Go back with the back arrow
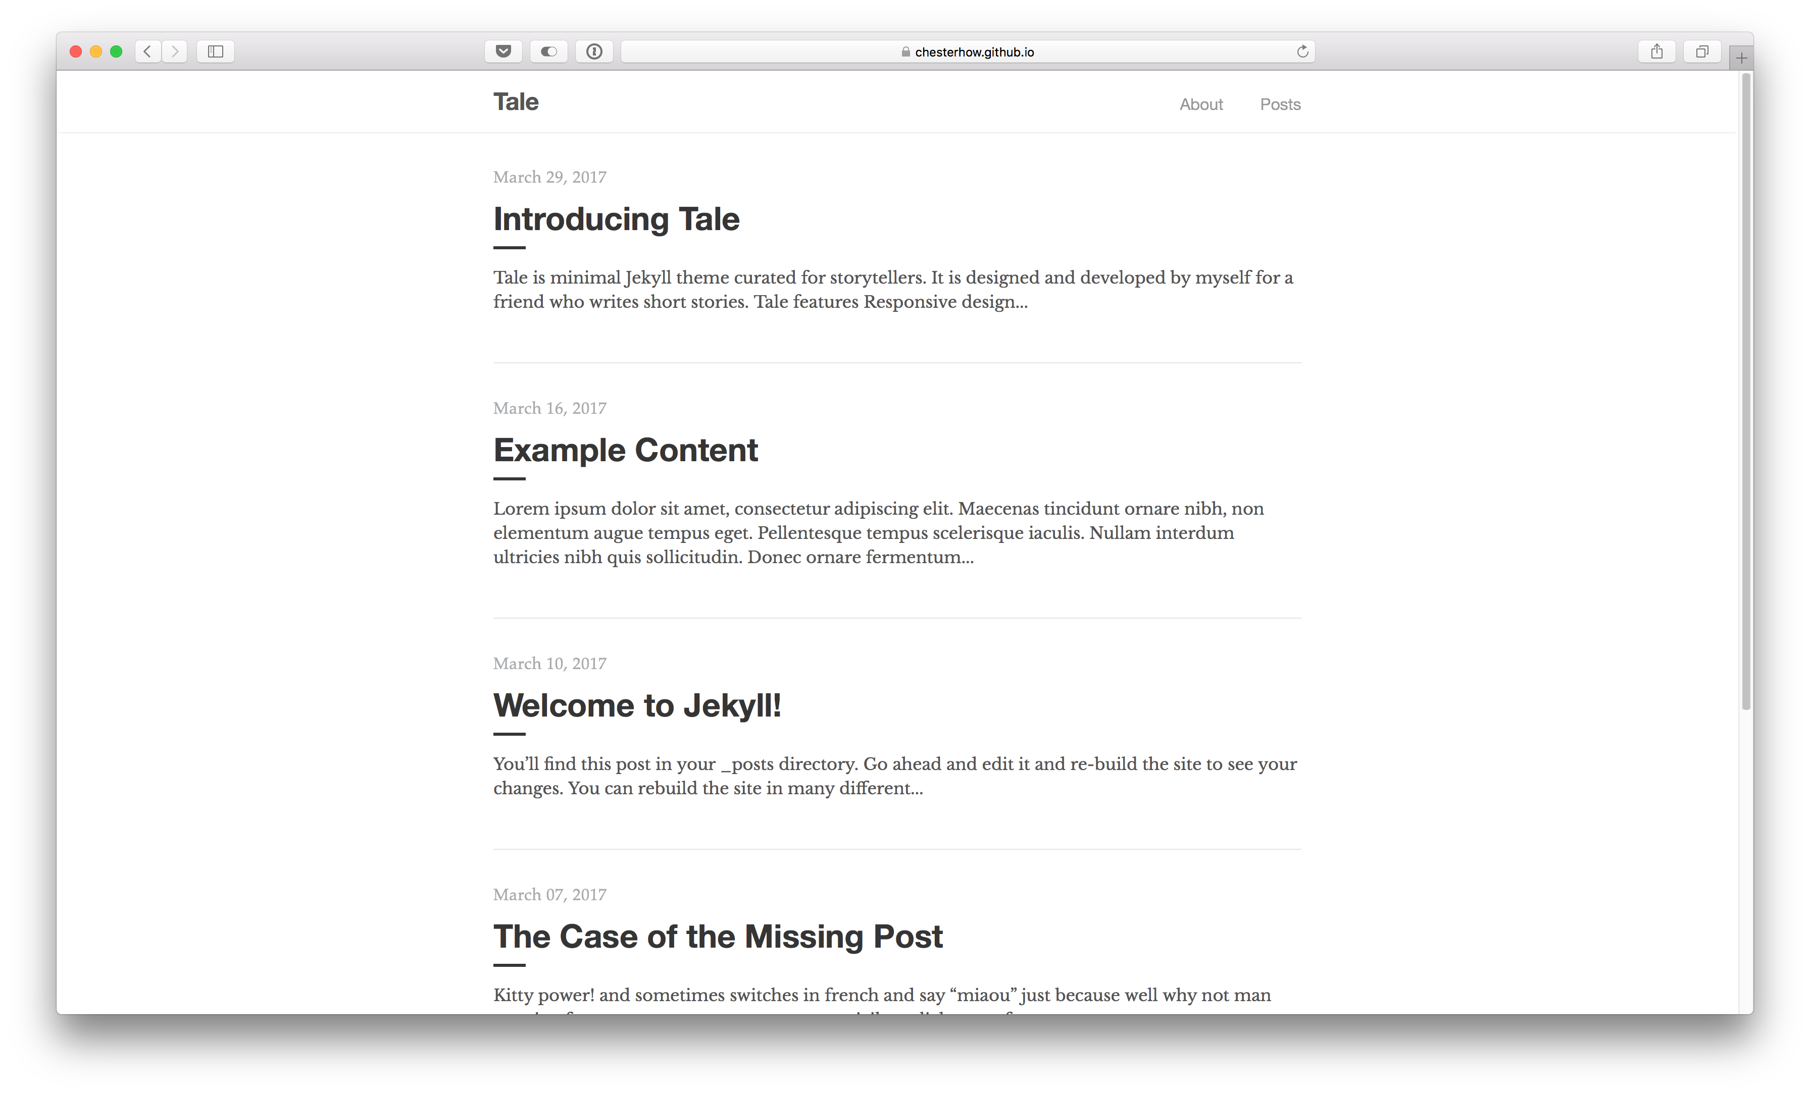The width and height of the screenshot is (1810, 1095). 147,51
